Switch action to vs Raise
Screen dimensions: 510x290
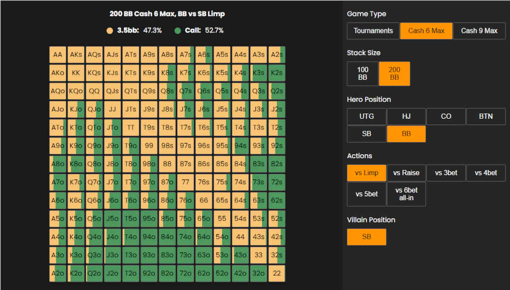pos(406,173)
